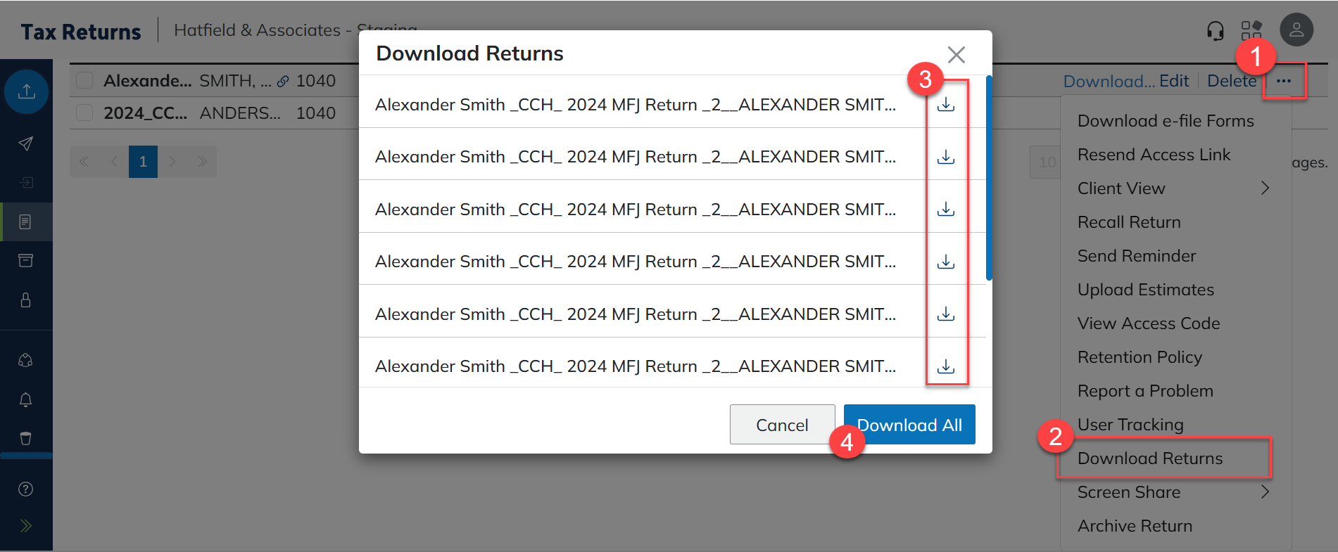Click the headset support icon
Screen dimensions: 1338x552
click(1215, 31)
